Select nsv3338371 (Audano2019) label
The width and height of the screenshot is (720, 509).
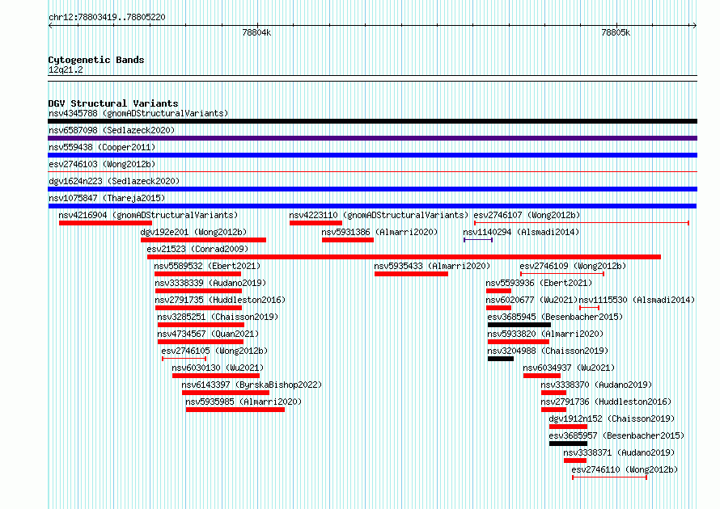(619, 452)
